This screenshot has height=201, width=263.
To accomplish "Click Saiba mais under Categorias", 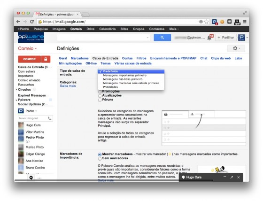I will (68, 86).
